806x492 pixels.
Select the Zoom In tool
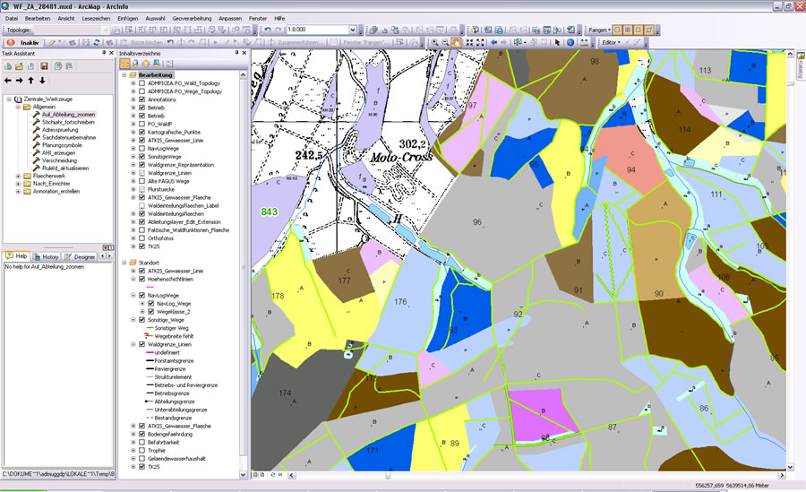pyautogui.click(x=435, y=43)
